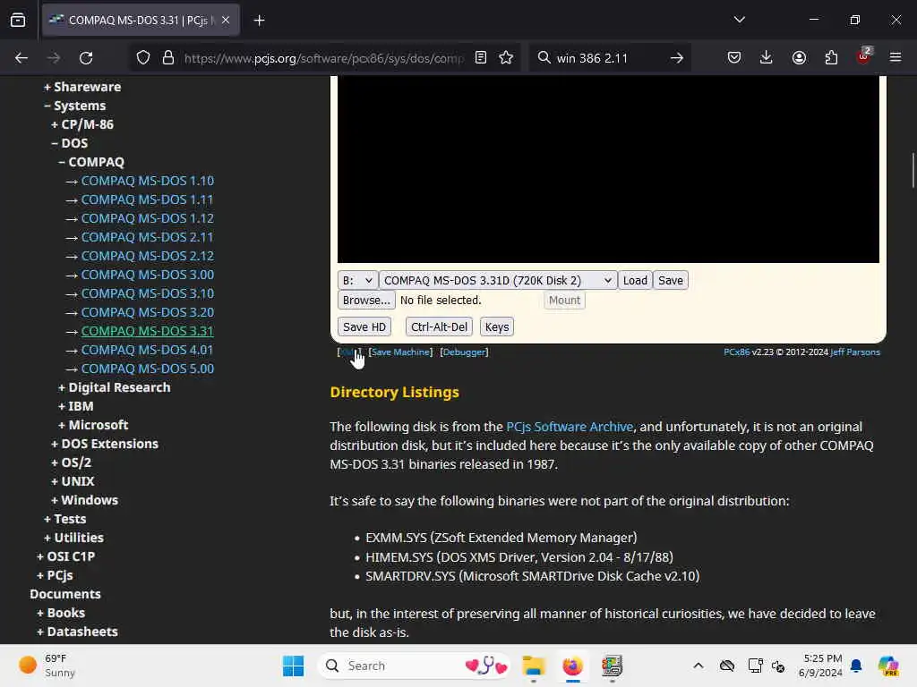This screenshot has height=687, width=917.
Task: Go back to the previous page
Action: pos(21,58)
